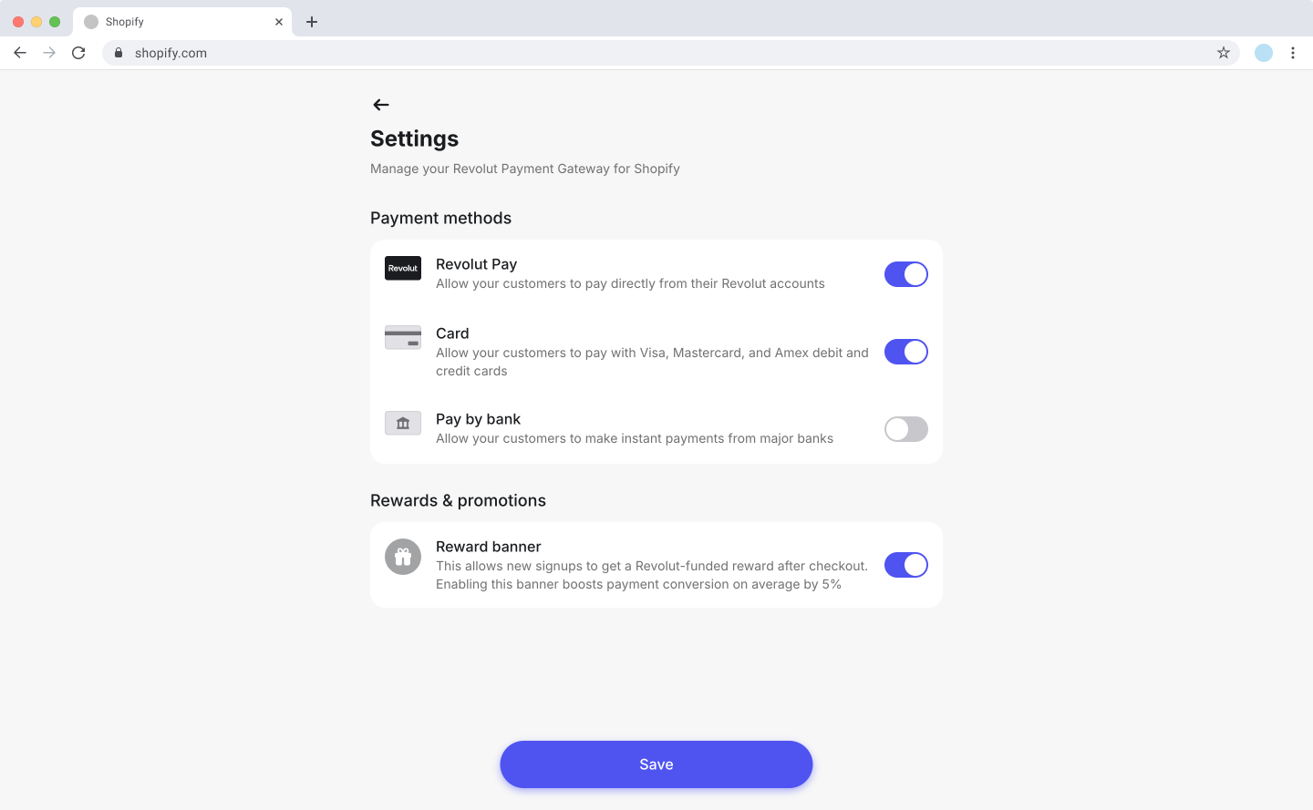Image resolution: width=1313 pixels, height=810 pixels.
Task: Click the back arrow above Settings
Action: [x=381, y=105]
